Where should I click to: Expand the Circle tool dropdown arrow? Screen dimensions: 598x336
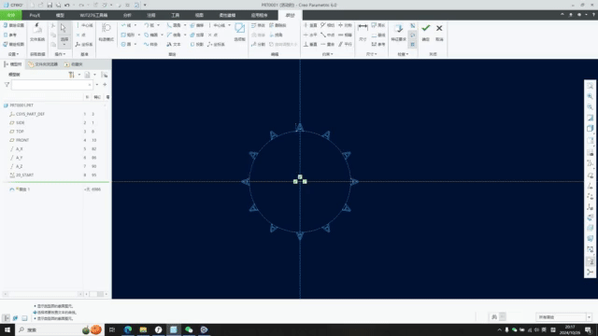click(x=135, y=44)
